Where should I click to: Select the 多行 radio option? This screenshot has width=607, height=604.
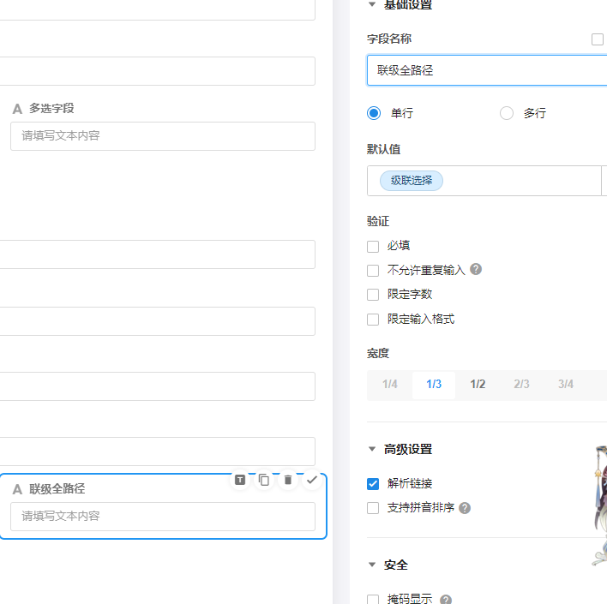[x=507, y=113]
